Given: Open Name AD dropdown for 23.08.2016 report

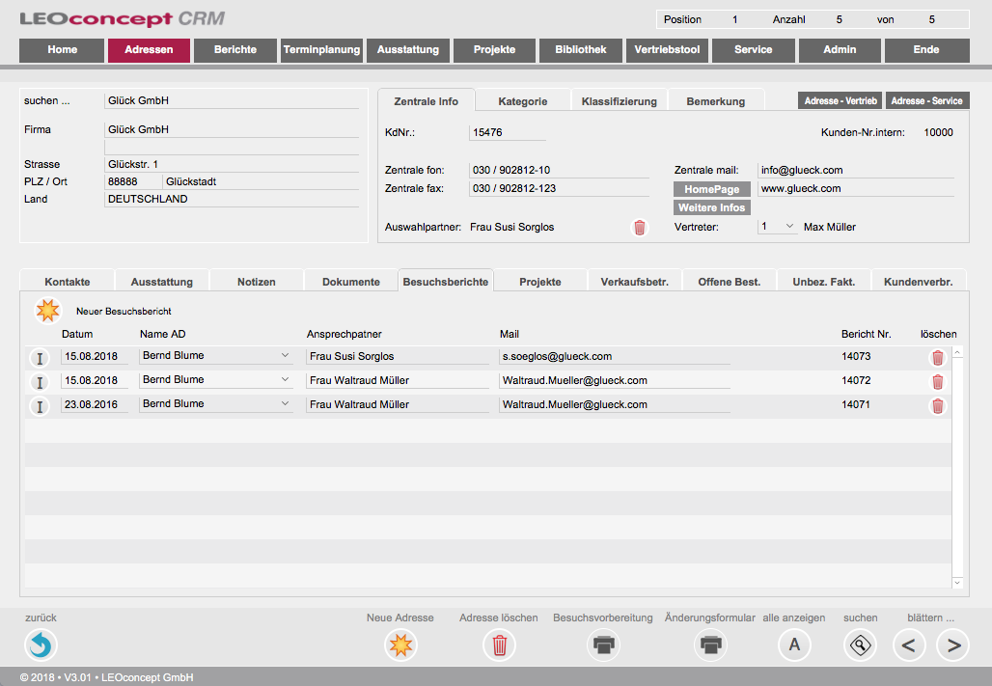Looking at the screenshot, I should coord(285,404).
